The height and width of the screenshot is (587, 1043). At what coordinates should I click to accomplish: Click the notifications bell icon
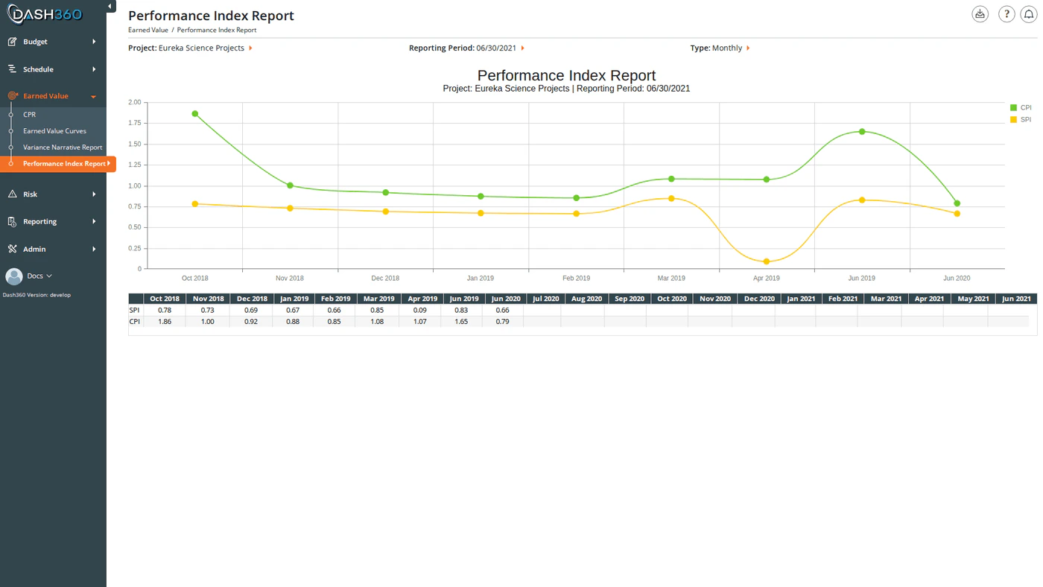coord(1029,13)
